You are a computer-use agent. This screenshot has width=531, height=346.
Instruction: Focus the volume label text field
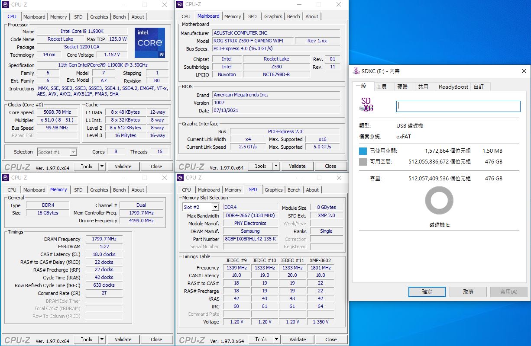click(x=458, y=106)
